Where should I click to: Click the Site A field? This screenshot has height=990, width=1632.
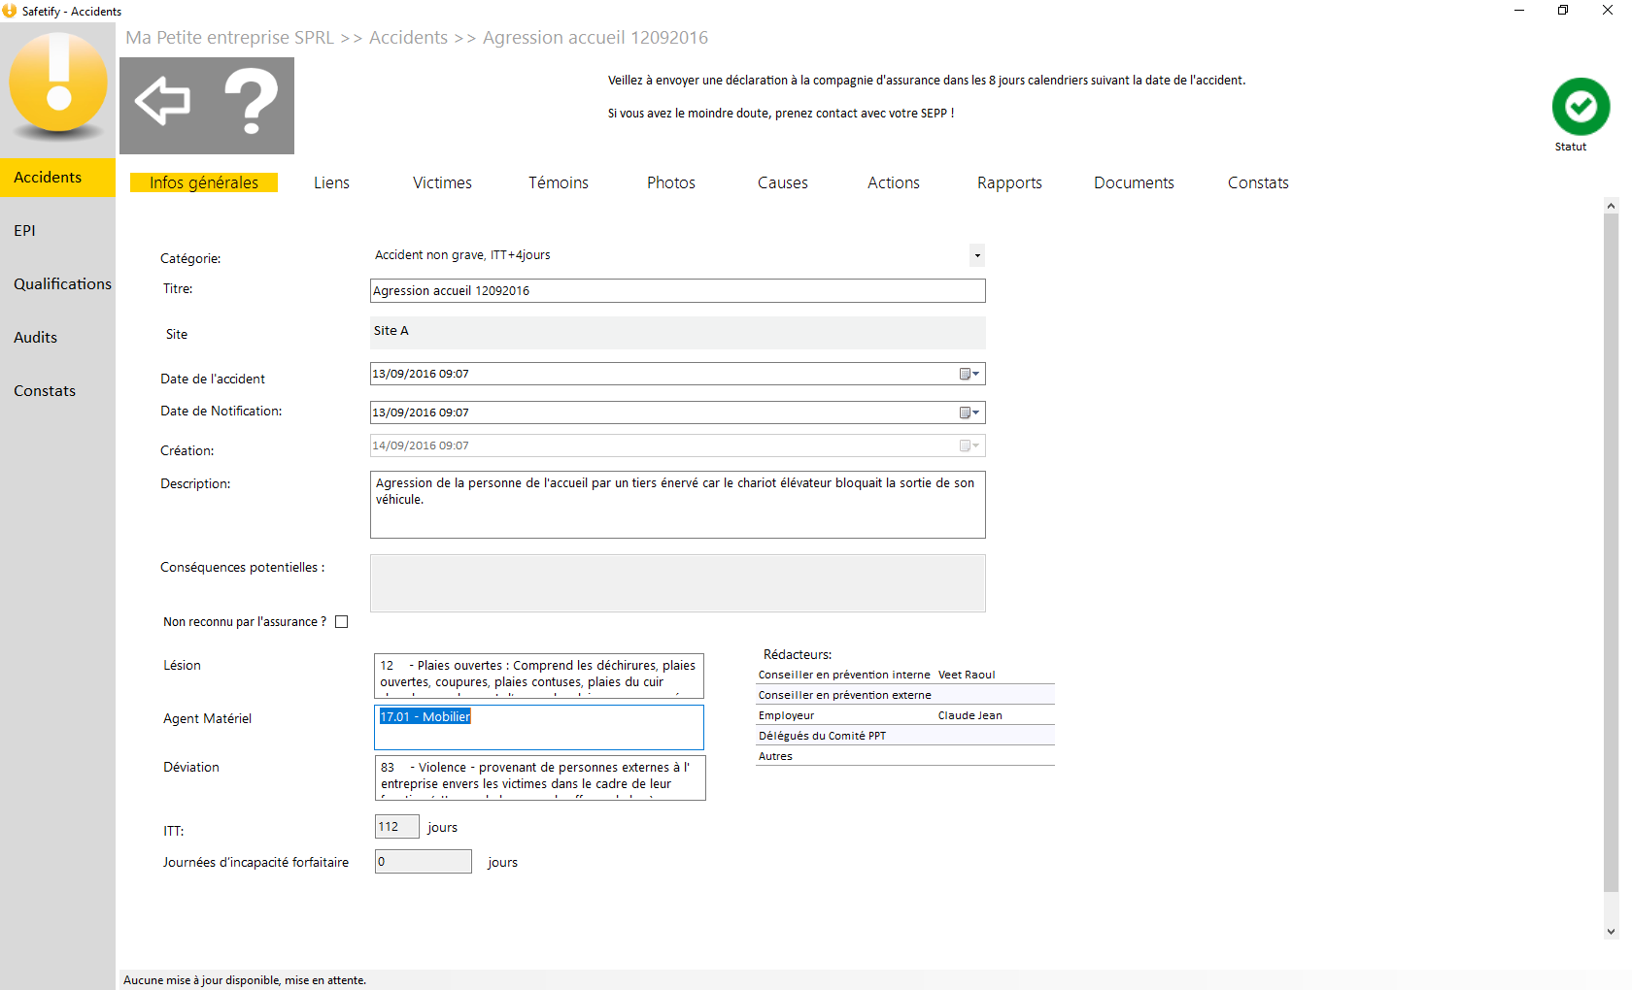tap(678, 333)
